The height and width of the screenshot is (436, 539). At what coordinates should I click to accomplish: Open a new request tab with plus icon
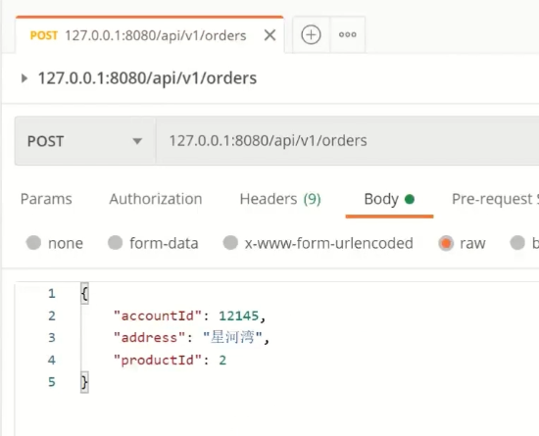point(311,34)
